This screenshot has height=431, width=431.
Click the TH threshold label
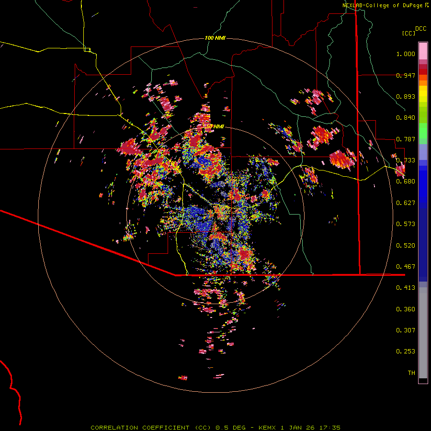411,373
